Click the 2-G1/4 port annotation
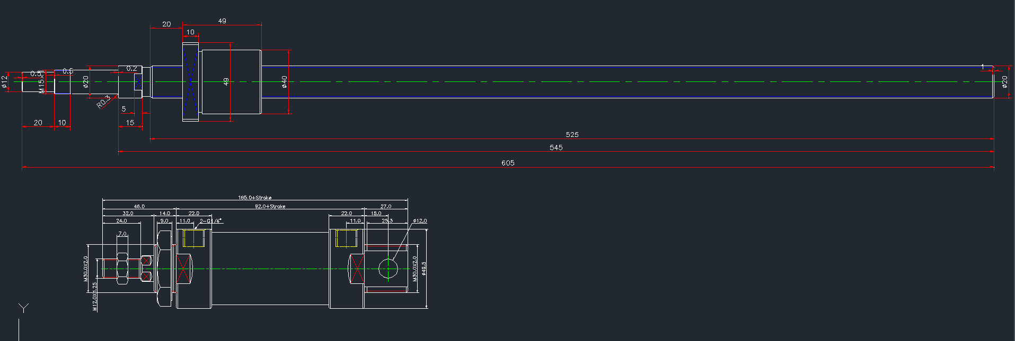The height and width of the screenshot is (341, 1015). coord(210,221)
